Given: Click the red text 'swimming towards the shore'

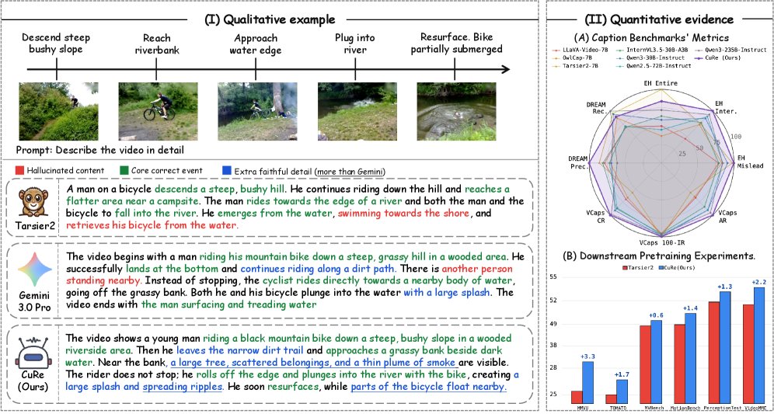Looking at the screenshot, I should tap(404, 213).
